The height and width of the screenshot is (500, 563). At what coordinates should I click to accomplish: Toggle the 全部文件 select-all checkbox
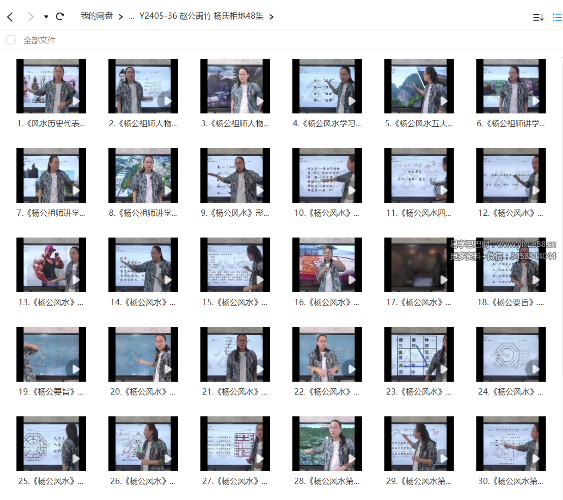(11, 40)
